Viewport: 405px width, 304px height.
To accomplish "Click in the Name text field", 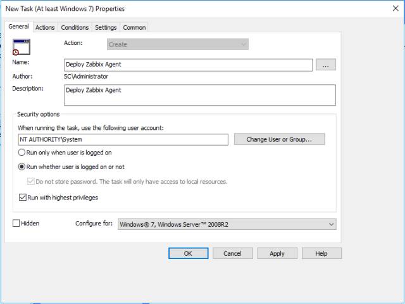I will (189, 65).
